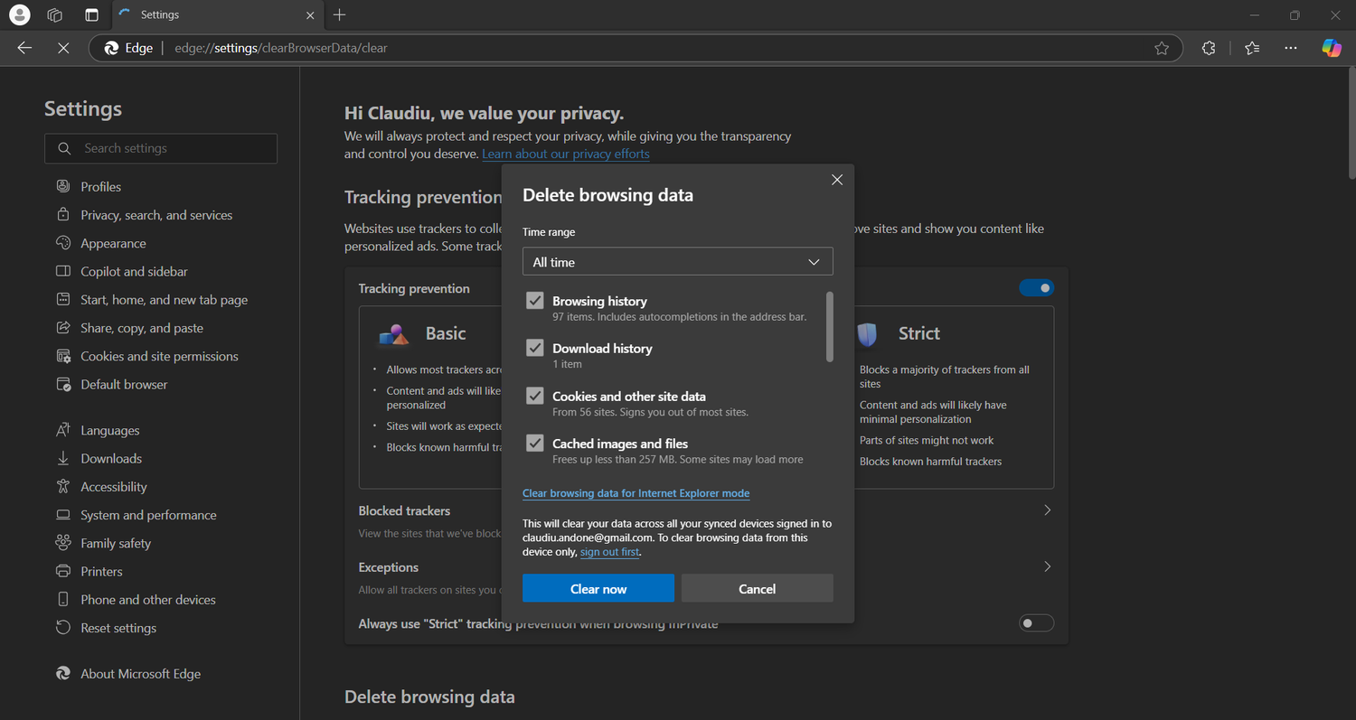Select the Settings browser tab

click(x=217, y=14)
